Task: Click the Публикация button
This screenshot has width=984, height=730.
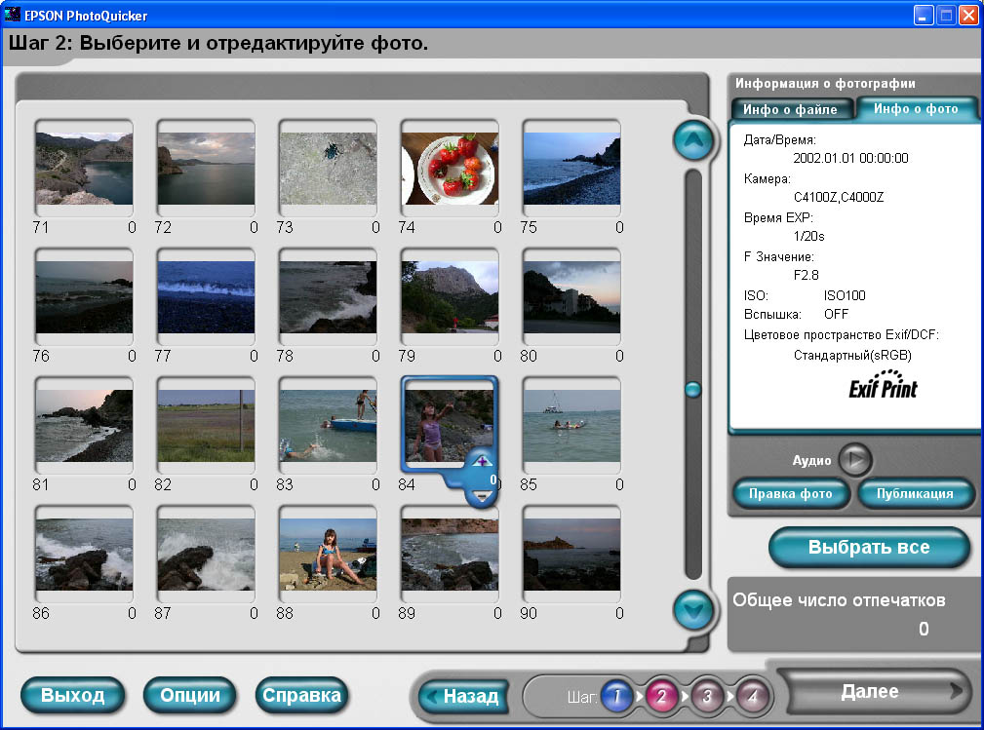Action: (x=915, y=493)
